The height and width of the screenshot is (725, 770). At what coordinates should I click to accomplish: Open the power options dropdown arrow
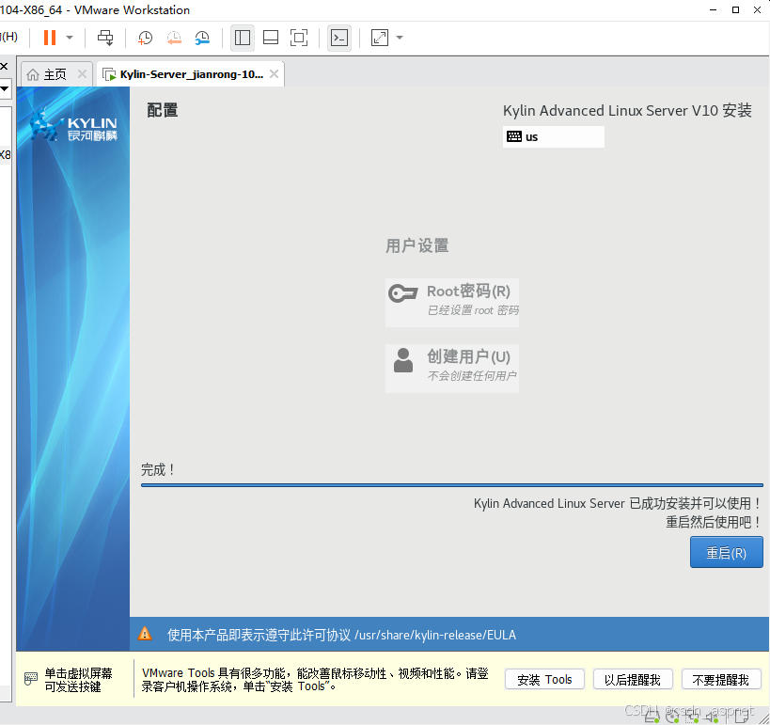coord(70,38)
